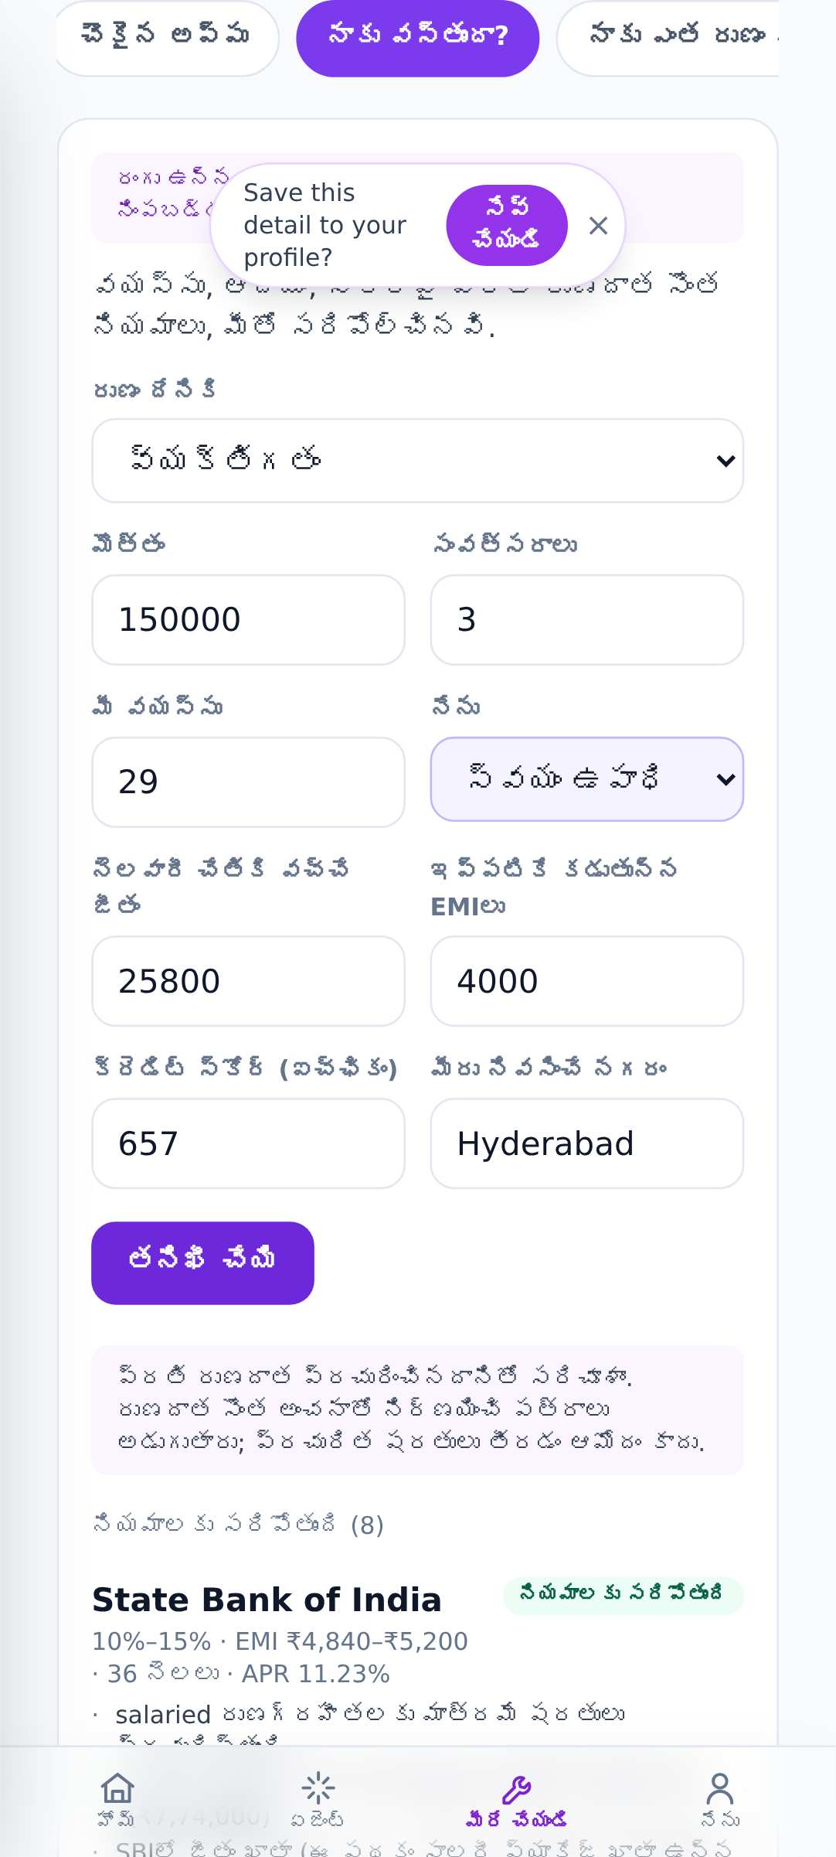
Task: Select the wrench tools icon in bottom navigation
Action: coord(517,1789)
